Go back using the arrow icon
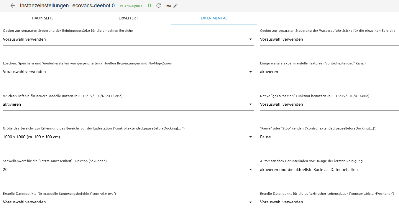This screenshot has width=399, height=216. coord(12,6)
